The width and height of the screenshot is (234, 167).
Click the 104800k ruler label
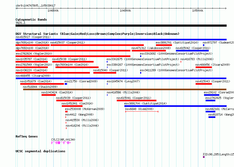(53, 11)
